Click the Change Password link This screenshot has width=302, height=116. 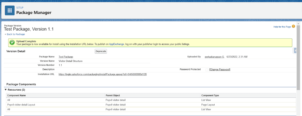coord(220,70)
